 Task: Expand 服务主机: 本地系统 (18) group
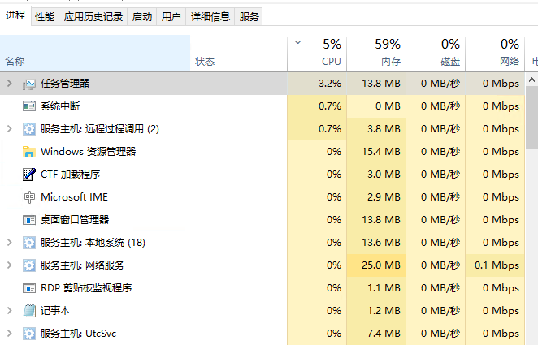point(9,243)
